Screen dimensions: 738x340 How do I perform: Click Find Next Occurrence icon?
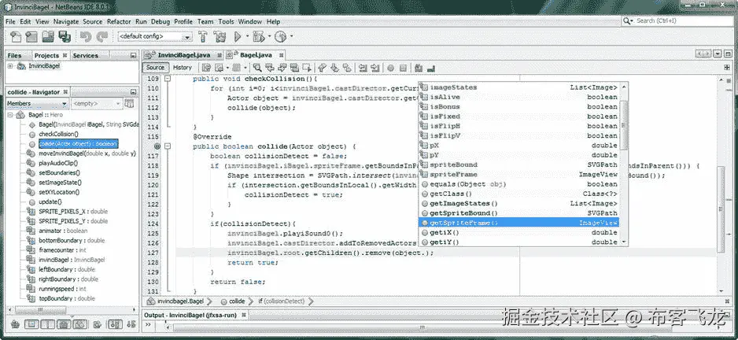(x=282, y=68)
